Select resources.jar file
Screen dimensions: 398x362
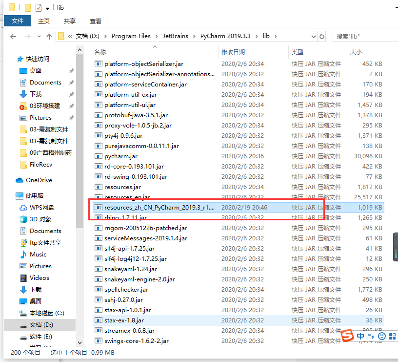(122, 187)
